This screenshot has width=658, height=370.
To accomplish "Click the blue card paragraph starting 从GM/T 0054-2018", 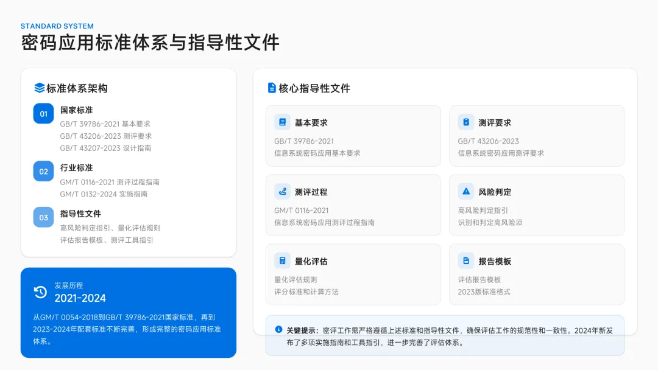I will pyautogui.click(x=127, y=329).
